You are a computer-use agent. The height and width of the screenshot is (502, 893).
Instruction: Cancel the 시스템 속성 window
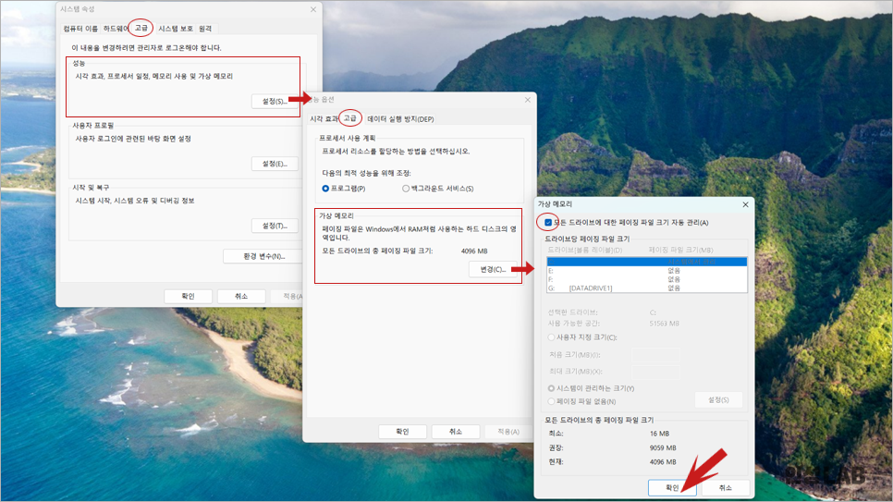tap(241, 296)
